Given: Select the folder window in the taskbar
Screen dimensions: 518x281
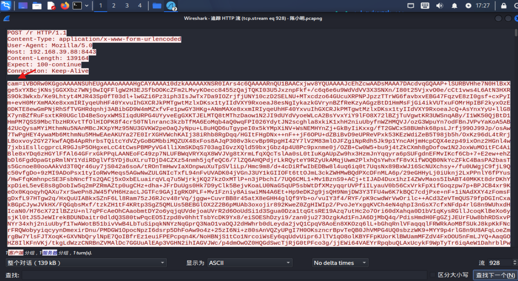Looking at the screenshot, I should tap(157, 5).
